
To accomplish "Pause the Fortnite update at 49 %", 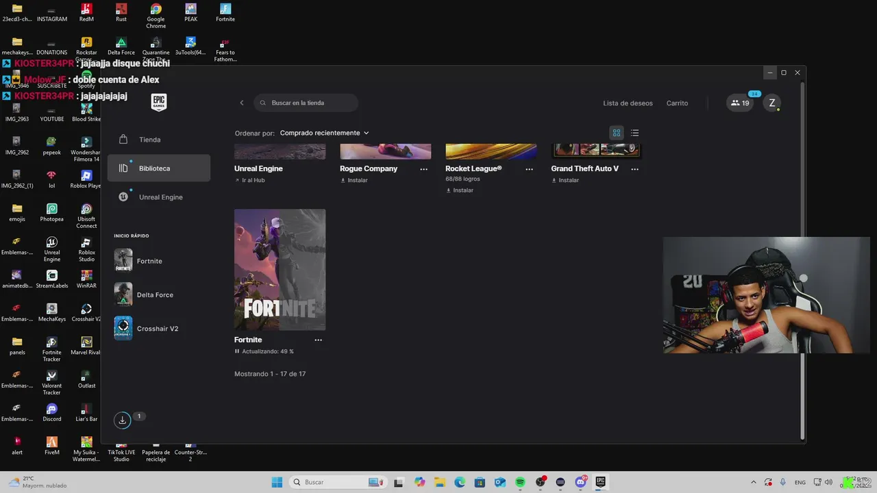I will [x=237, y=351].
